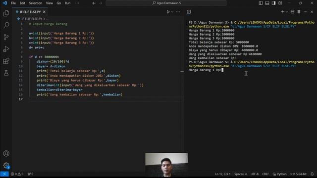Click the terminal prompt Harga Barang 1 Rp:
This screenshot has height=178, width=317.
tap(205, 70)
